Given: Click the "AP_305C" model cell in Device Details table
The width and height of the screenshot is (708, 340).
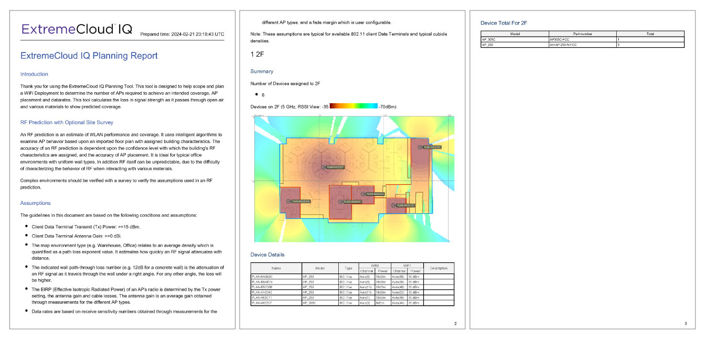Looking at the screenshot, I should pyautogui.click(x=320, y=303).
